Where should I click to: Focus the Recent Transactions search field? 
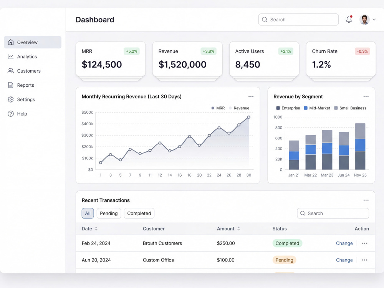[x=333, y=213]
